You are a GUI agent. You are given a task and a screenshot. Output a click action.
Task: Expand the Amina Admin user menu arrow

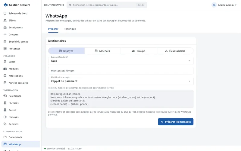click(x=236, y=5)
